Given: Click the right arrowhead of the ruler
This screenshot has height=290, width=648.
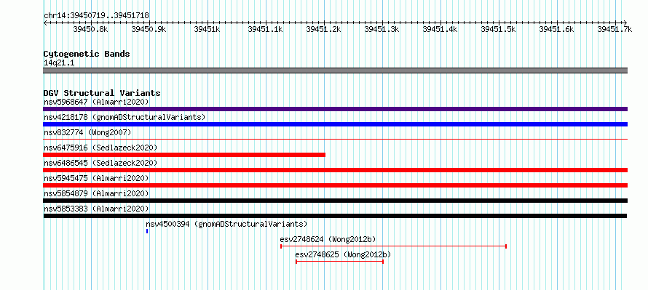Looking at the screenshot, I should click(625, 23).
